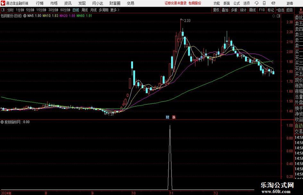The image size is (303, 195).
Task: Click the 包钢股份(日线) chart title
Action: tap(11, 16)
